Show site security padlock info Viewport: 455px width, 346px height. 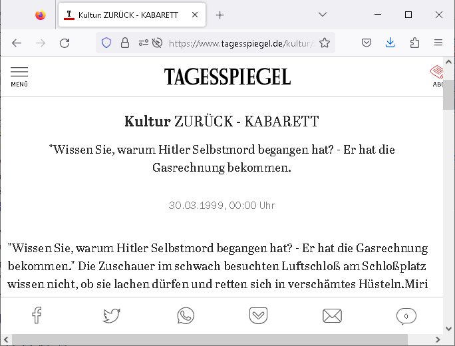(125, 43)
